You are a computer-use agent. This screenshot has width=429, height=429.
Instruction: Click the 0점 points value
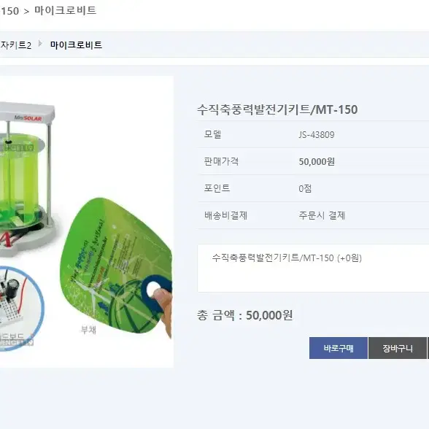[x=305, y=188]
